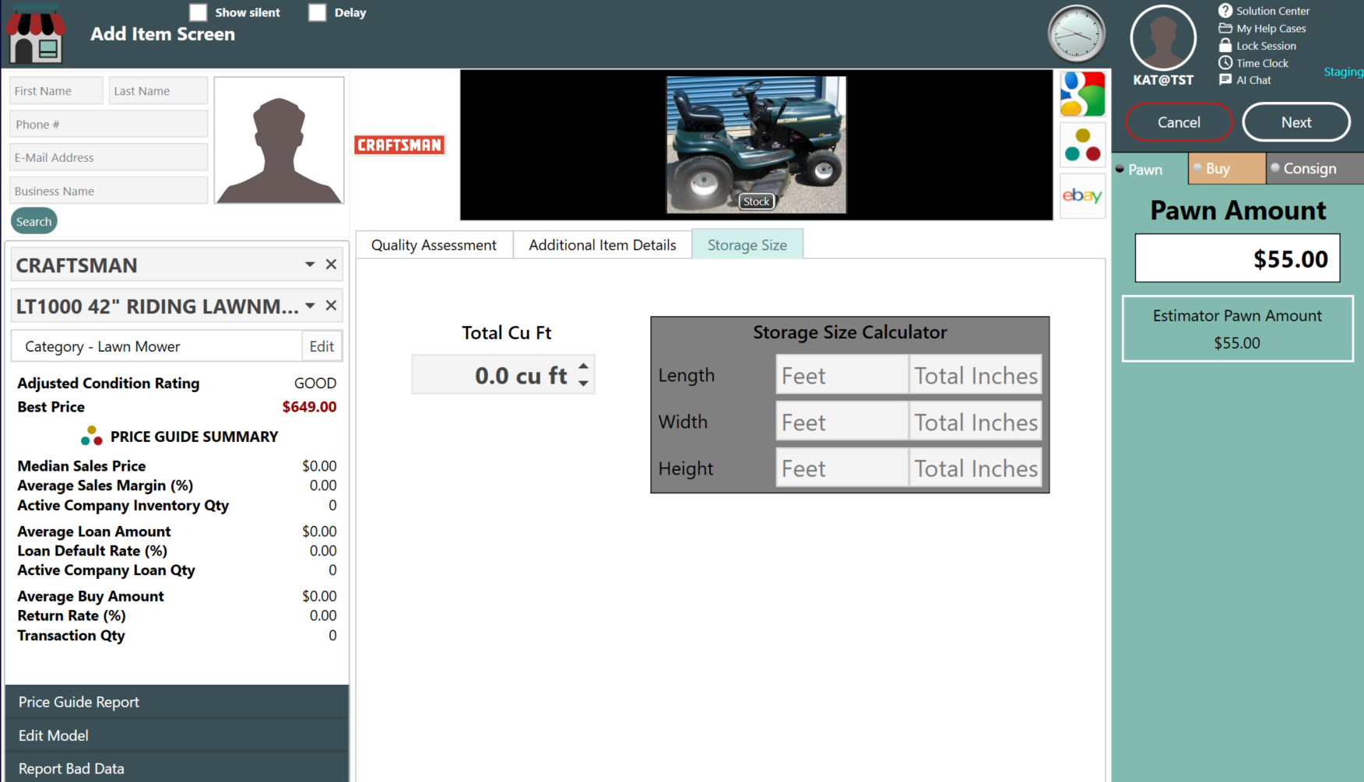
Task: Click the KAT@TST user avatar
Action: [1163, 38]
